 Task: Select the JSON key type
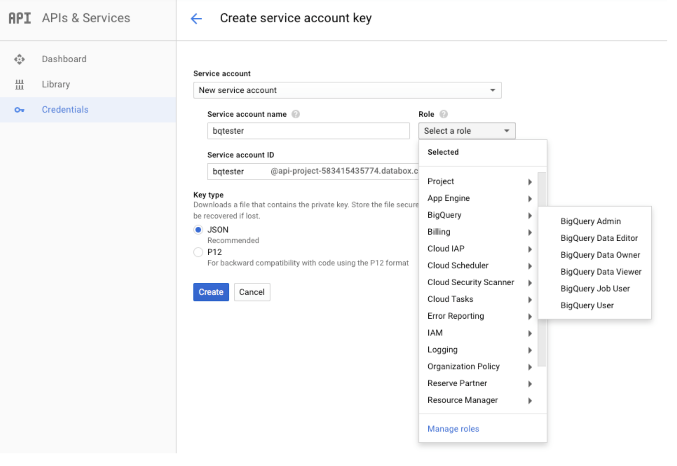coord(198,230)
